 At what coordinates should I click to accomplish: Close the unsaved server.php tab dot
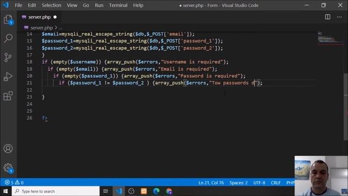tap(55, 17)
